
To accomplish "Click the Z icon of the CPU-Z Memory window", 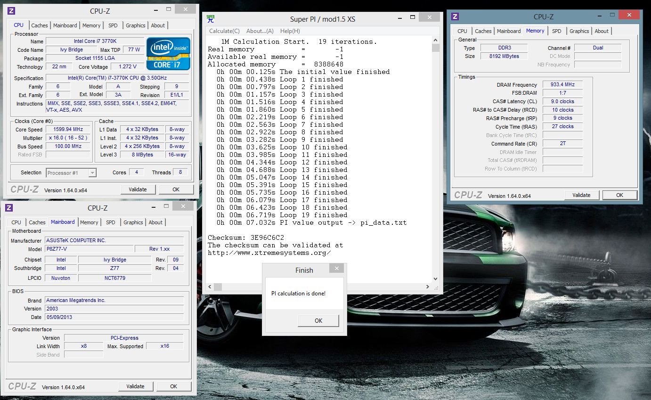I will point(455,16).
